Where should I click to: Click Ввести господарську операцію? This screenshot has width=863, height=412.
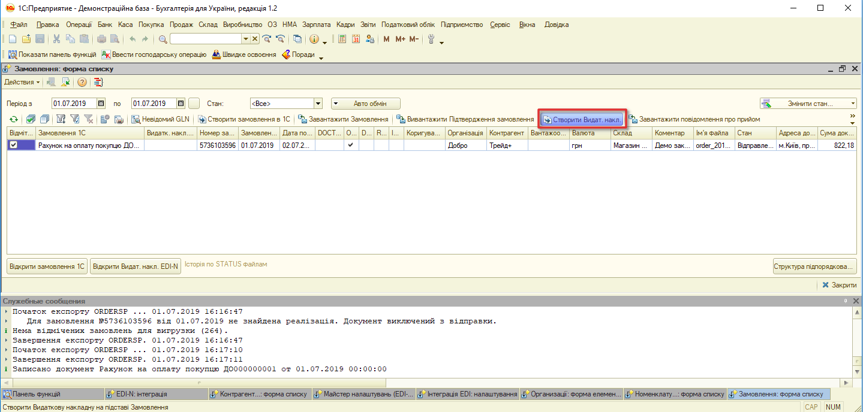pyautogui.click(x=154, y=54)
